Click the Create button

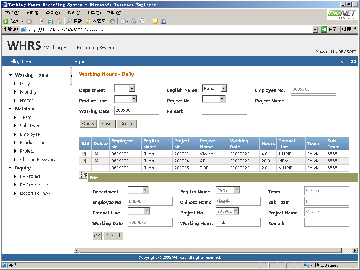pyautogui.click(x=127, y=124)
